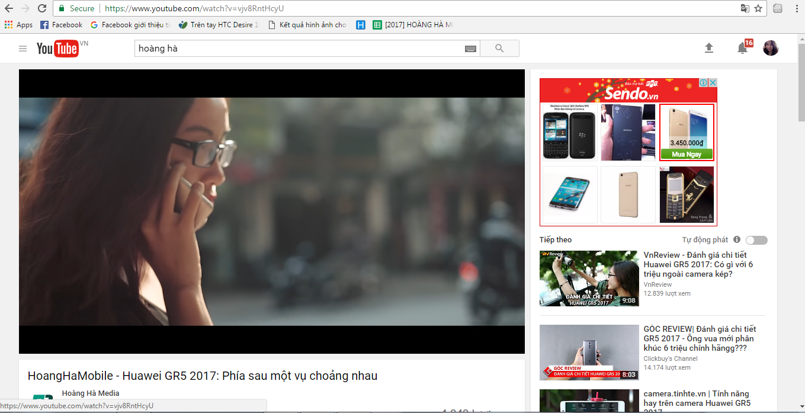
Task: Open the GÓC REVIEW GR5 2017 video title
Action: point(700,338)
